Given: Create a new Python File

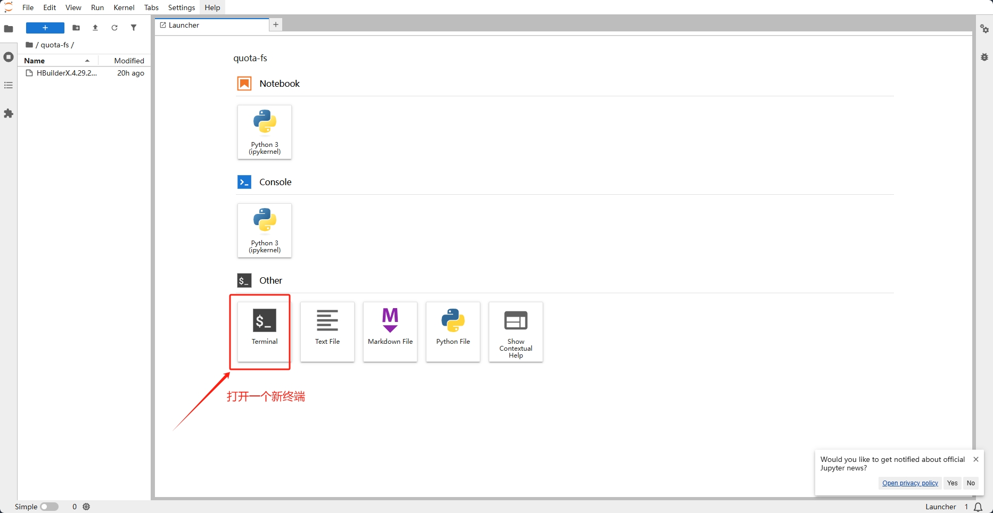Looking at the screenshot, I should point(453,332).
